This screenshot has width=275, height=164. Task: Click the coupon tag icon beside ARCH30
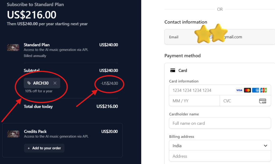tap(30, 83)
